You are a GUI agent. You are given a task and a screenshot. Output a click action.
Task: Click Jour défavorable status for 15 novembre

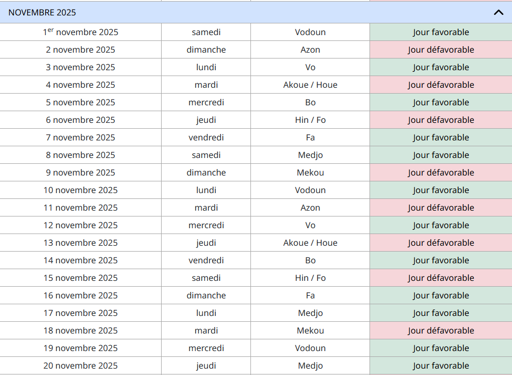click(441, 278)
